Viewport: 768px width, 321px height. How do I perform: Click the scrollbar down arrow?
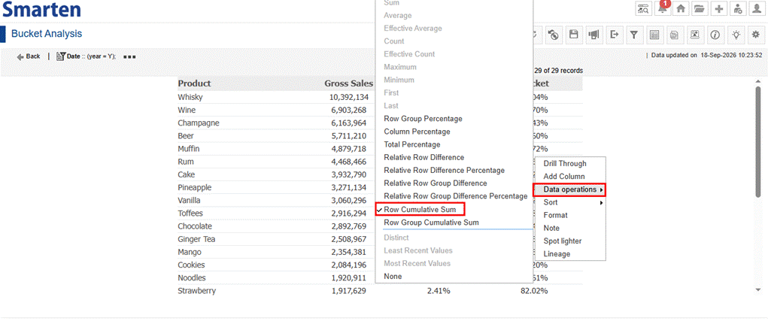[758, 290]
